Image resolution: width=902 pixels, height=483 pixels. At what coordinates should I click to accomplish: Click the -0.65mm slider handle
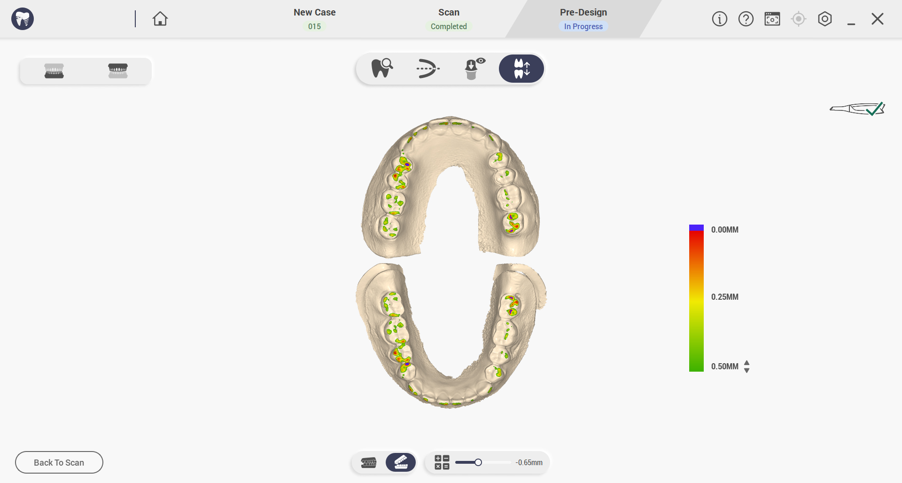click(x=478, y=462)
